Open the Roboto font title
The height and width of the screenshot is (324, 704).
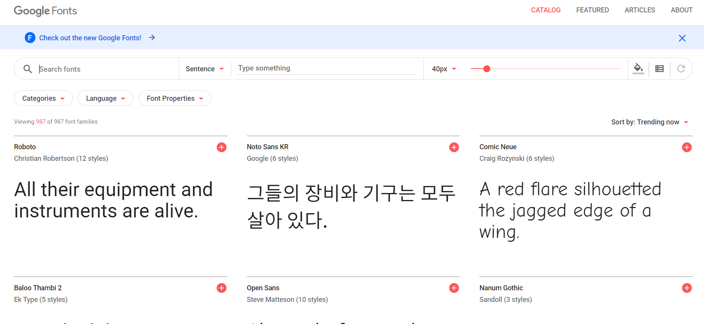[x=25, y=147]
